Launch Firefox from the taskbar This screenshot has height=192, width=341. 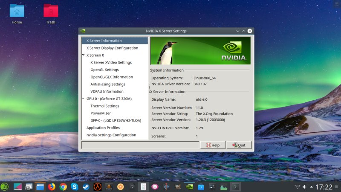[52, 187]
